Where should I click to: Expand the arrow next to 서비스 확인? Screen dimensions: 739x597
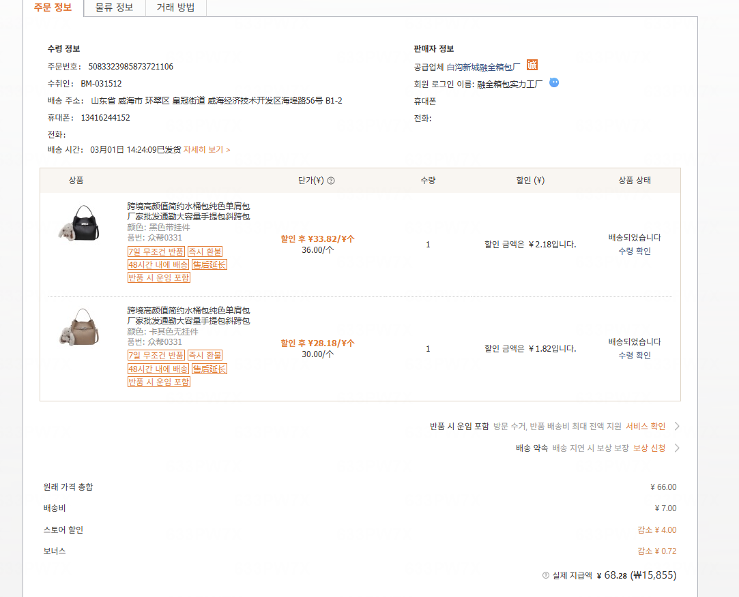pos(676,426)
